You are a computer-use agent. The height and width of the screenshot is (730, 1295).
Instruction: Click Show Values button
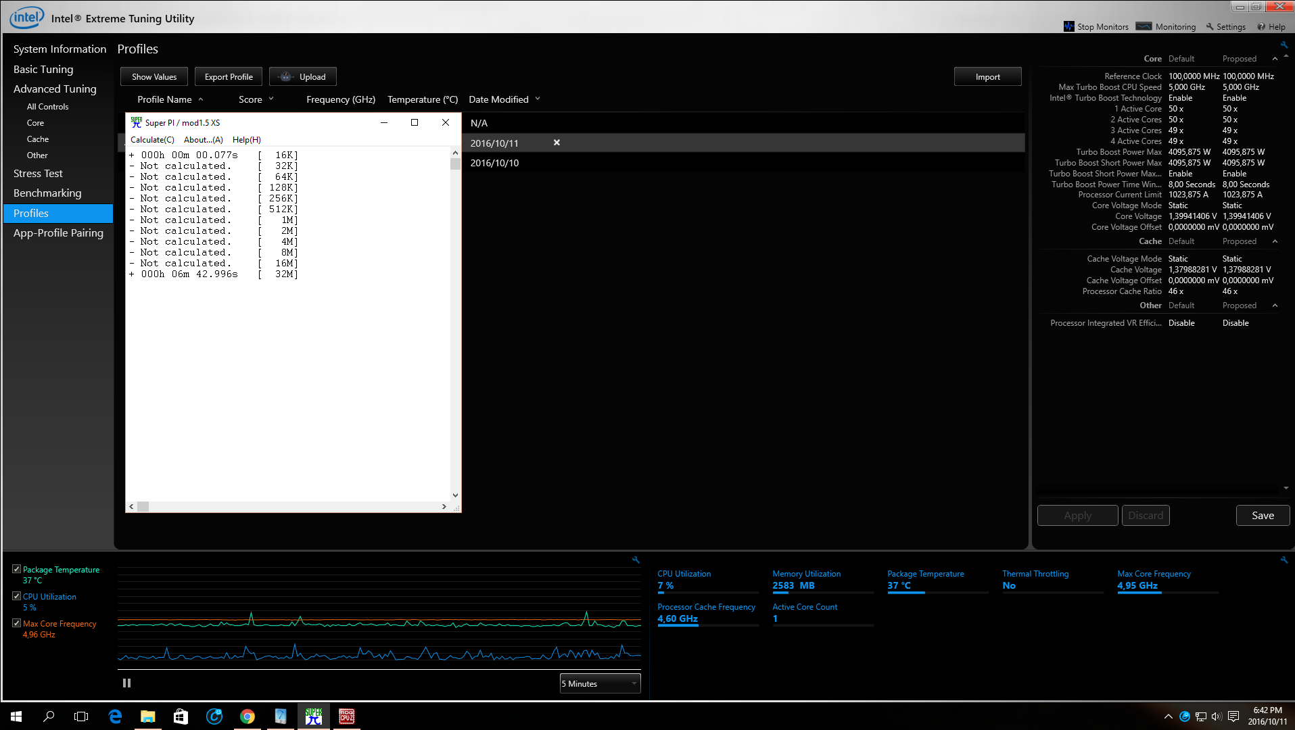tap(154, 76)
